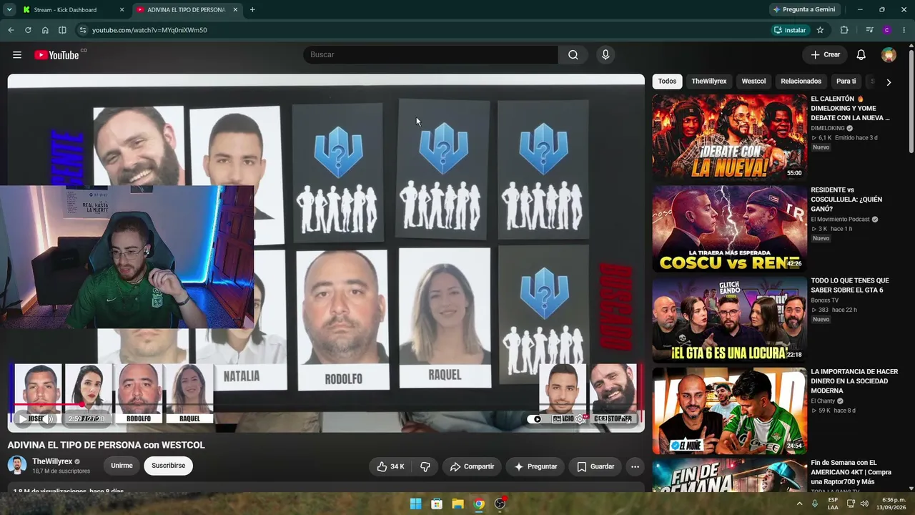This screenshot has width=915, height=515.
Task: Show hidden system tray icons
Action: pos(799,504)
